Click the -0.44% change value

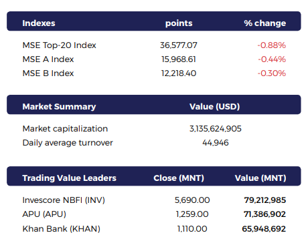(x=272, y=59)
